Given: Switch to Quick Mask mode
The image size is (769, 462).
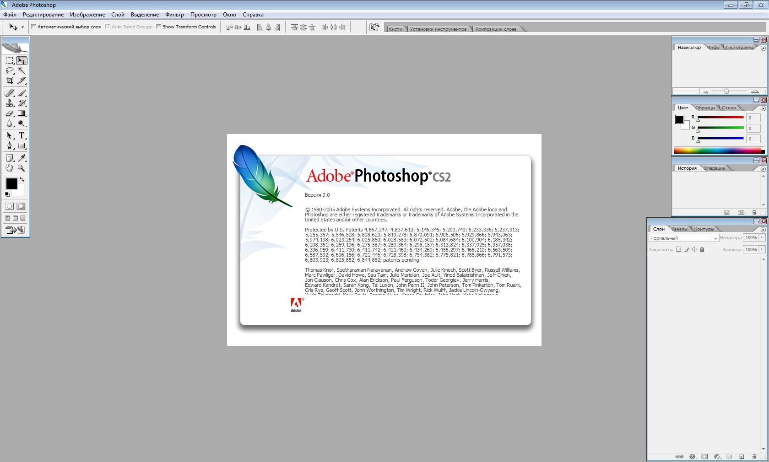Looking at the screenshot, I should click(21, 206).
